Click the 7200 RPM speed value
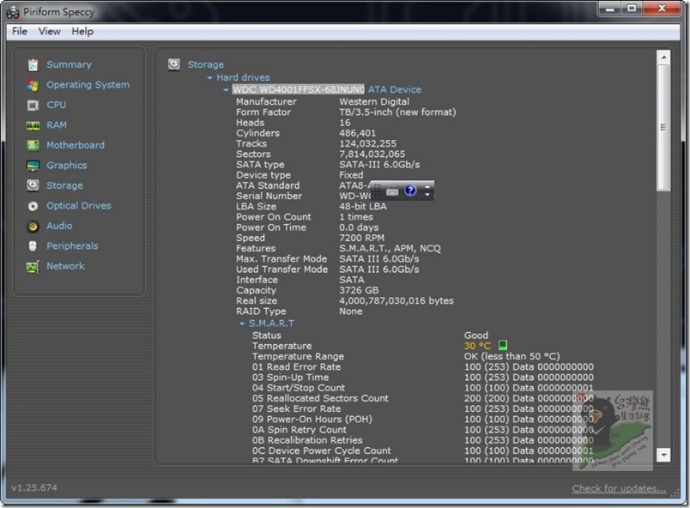 (361, 238)
